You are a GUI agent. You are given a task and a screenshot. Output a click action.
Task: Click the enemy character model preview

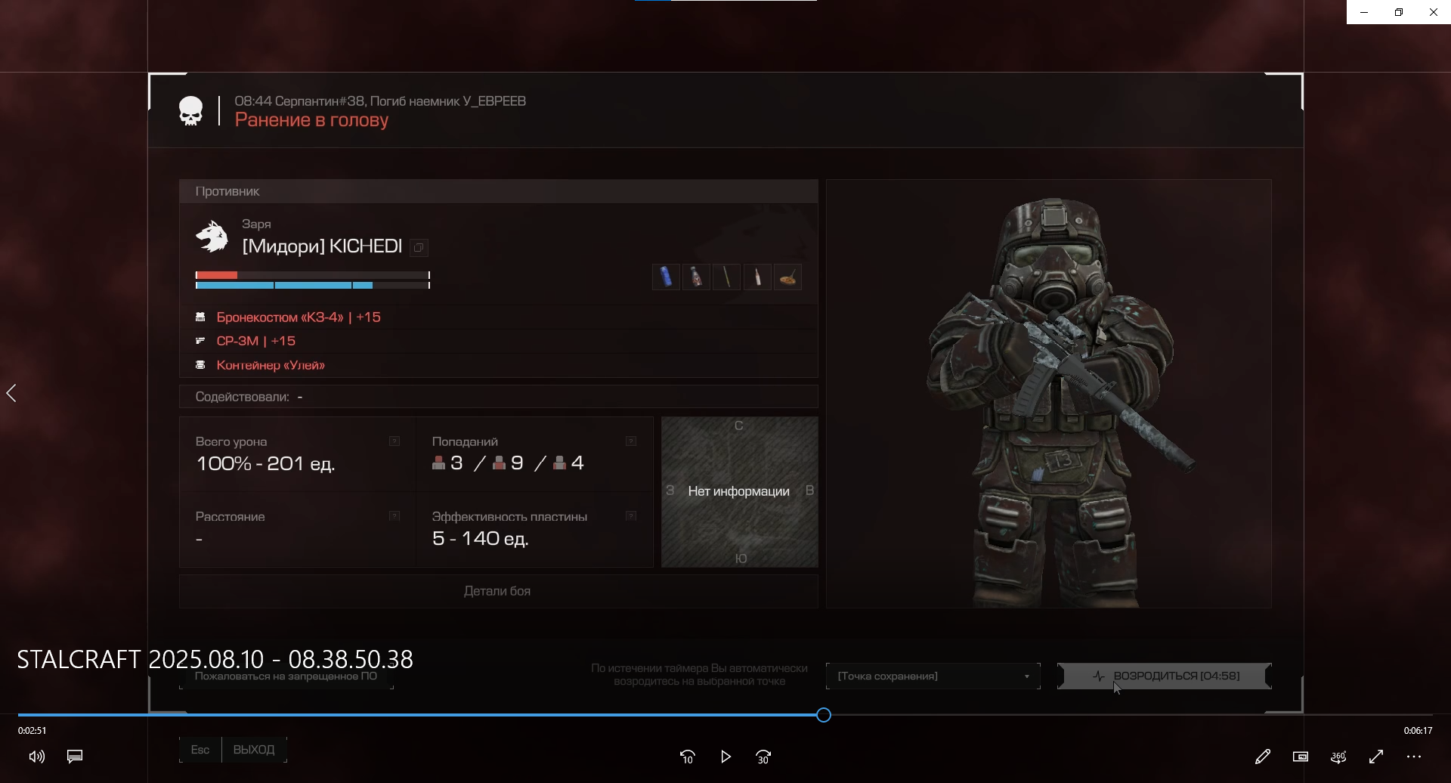point(1049,394)
